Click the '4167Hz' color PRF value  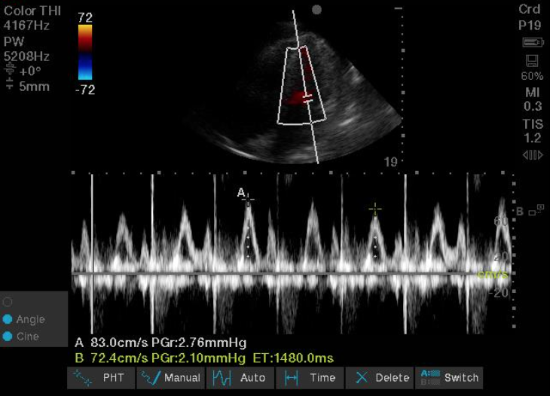(26, 26)
